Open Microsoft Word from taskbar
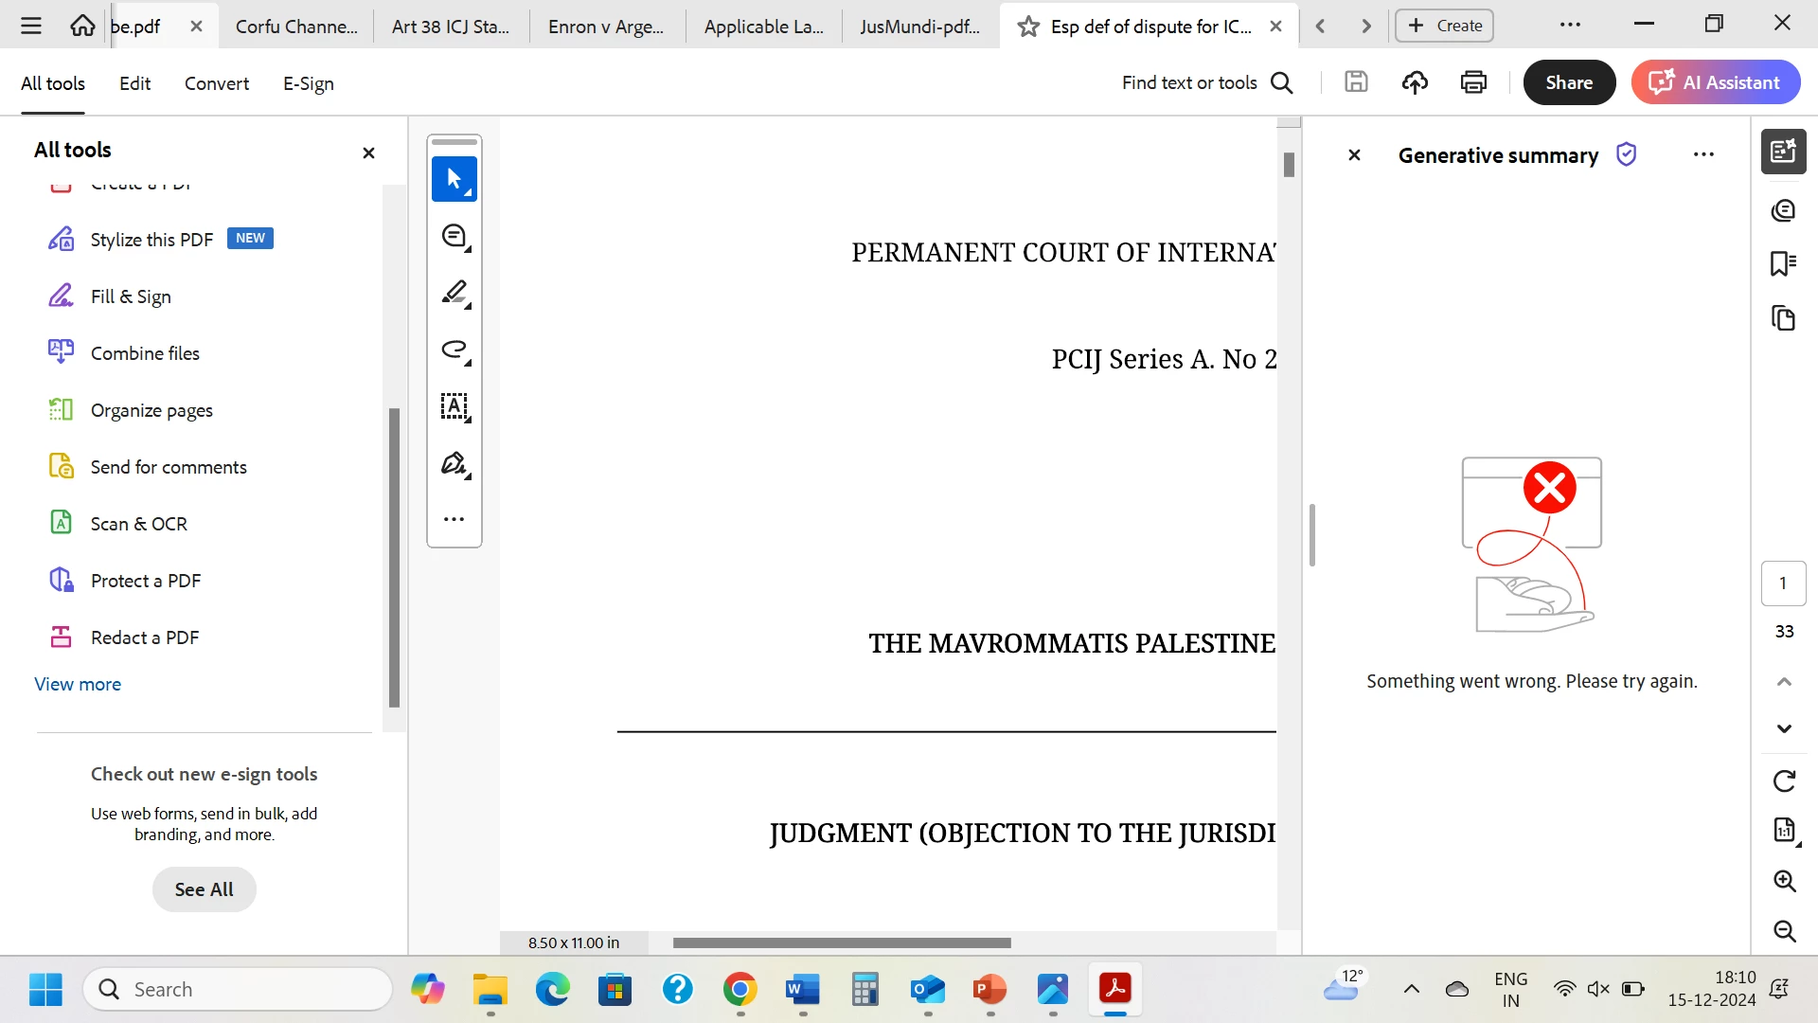The image size is (1818, 1023). point(802,990)
